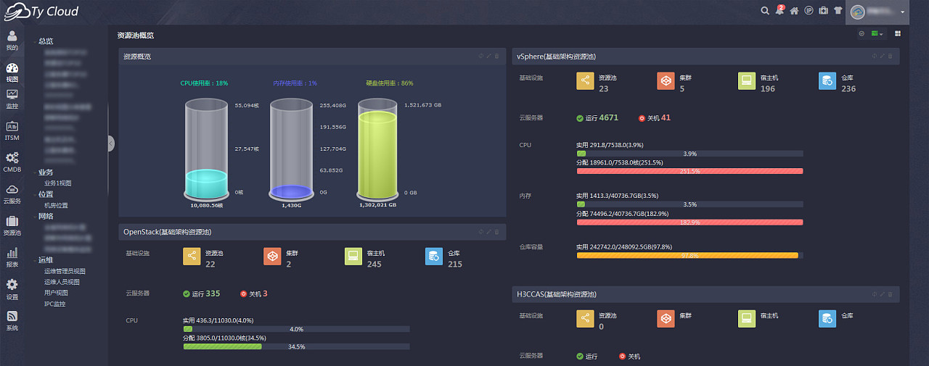
Task: Edit the vSphere panel via pencil icon
Action: click(x=883, y=56)
